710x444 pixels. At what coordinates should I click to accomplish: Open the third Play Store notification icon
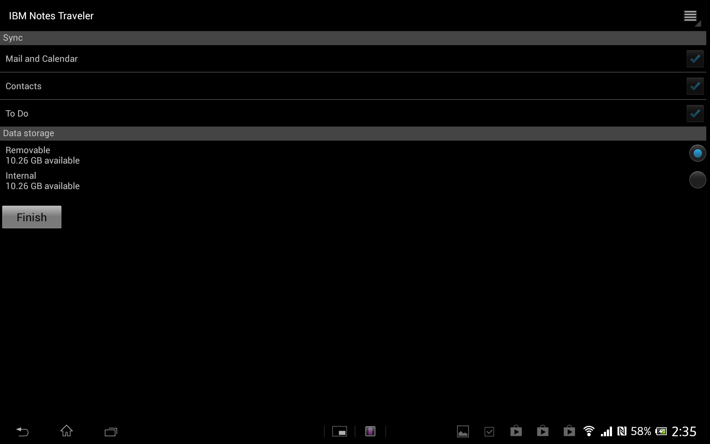(x=569, y=431)
